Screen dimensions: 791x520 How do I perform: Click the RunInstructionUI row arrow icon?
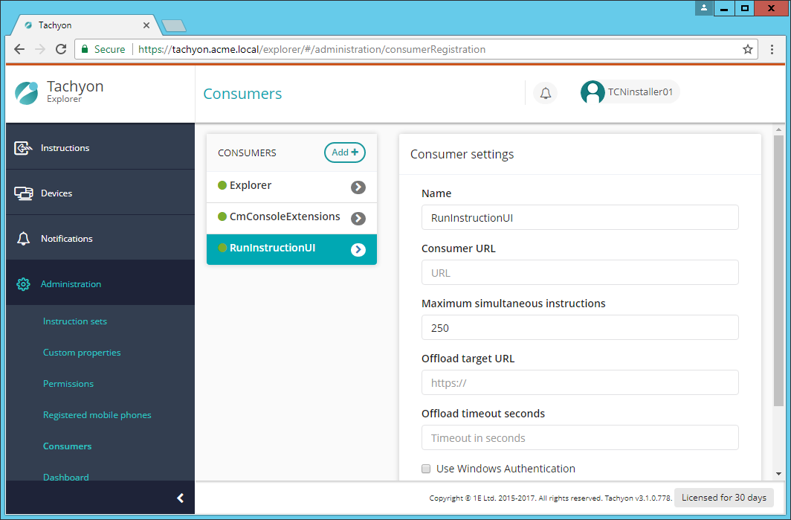pyautogui.click(x=358, y=249)
